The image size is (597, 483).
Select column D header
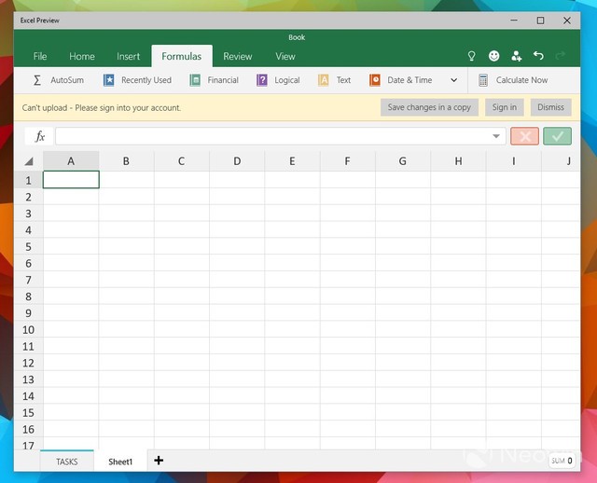tap(237, 161)
